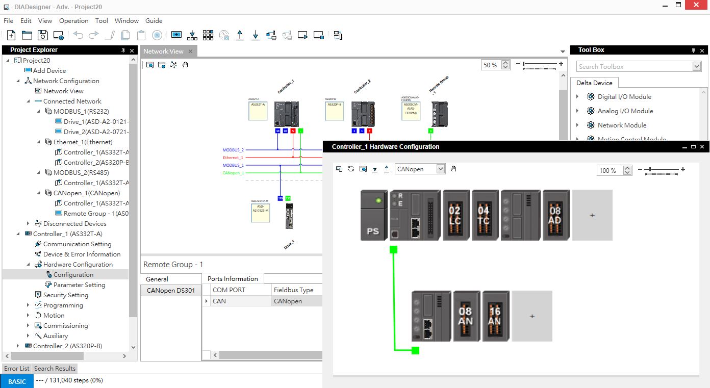This screenshot has width=710, height=388.
Task: Click the 02 LC module in the rack
Action: (454, 215)
